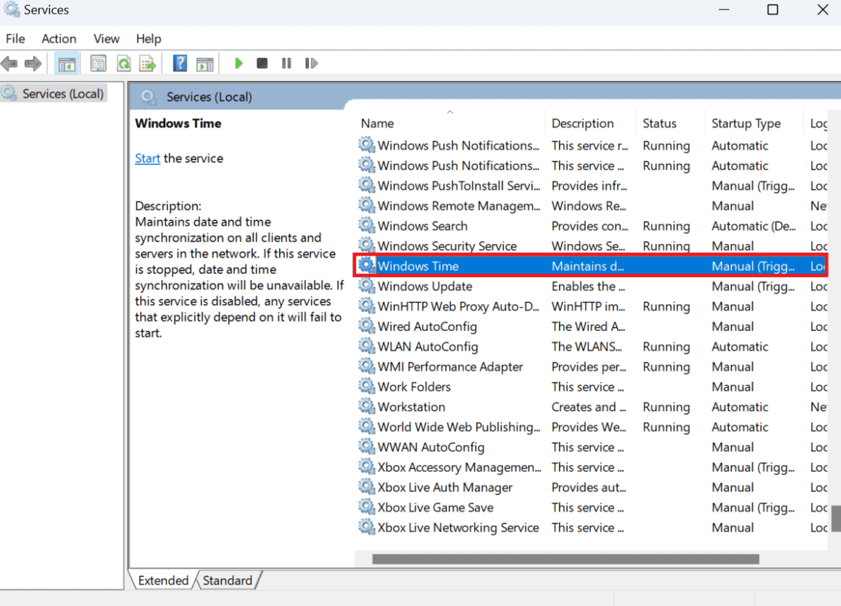Select the Windows Update service row
The image size is (841, 606).
pyautogui.click(x=425, y=287)
